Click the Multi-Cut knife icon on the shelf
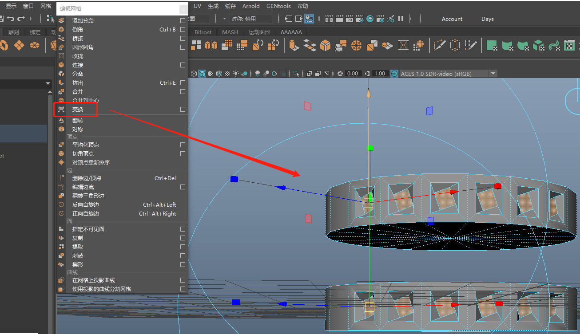The height and width of the screenshot is (334, 580). [x=440, y=45]
